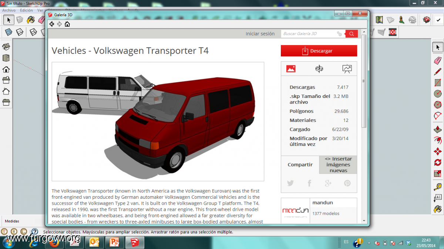Select the Tape Measure tool
The height and width of the screenshot is (249, 444).
(x=438, y=187)
